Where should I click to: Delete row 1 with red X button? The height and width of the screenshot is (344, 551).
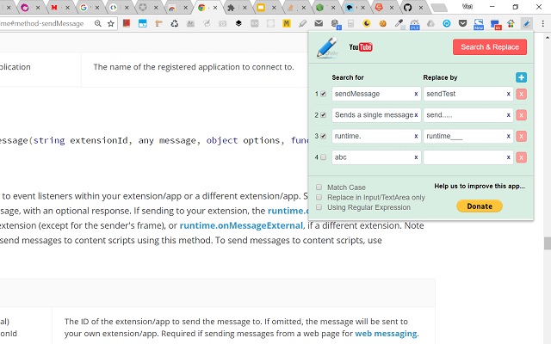tap(521, 94)
